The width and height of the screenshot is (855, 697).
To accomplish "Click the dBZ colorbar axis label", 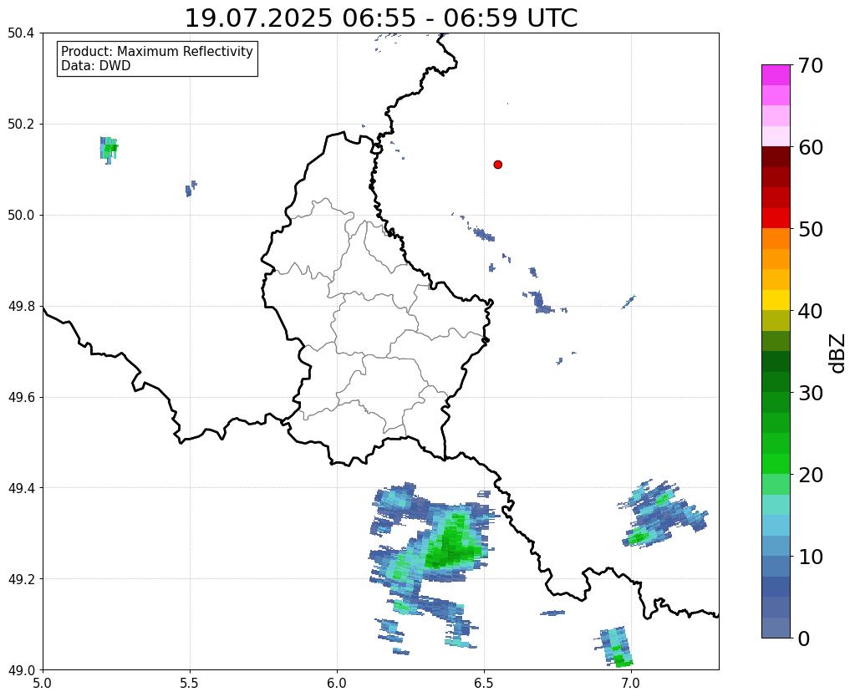I will 838,354.
